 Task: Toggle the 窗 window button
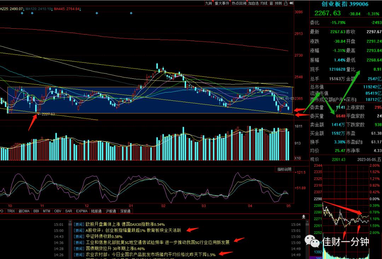coord(271,3)
